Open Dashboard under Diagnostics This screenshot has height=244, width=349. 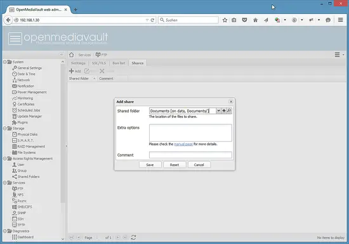23,237
